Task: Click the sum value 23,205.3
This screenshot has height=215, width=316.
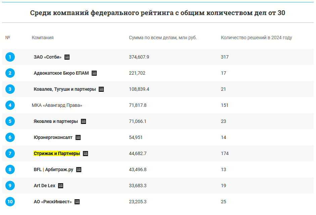Action: (138, 202)
